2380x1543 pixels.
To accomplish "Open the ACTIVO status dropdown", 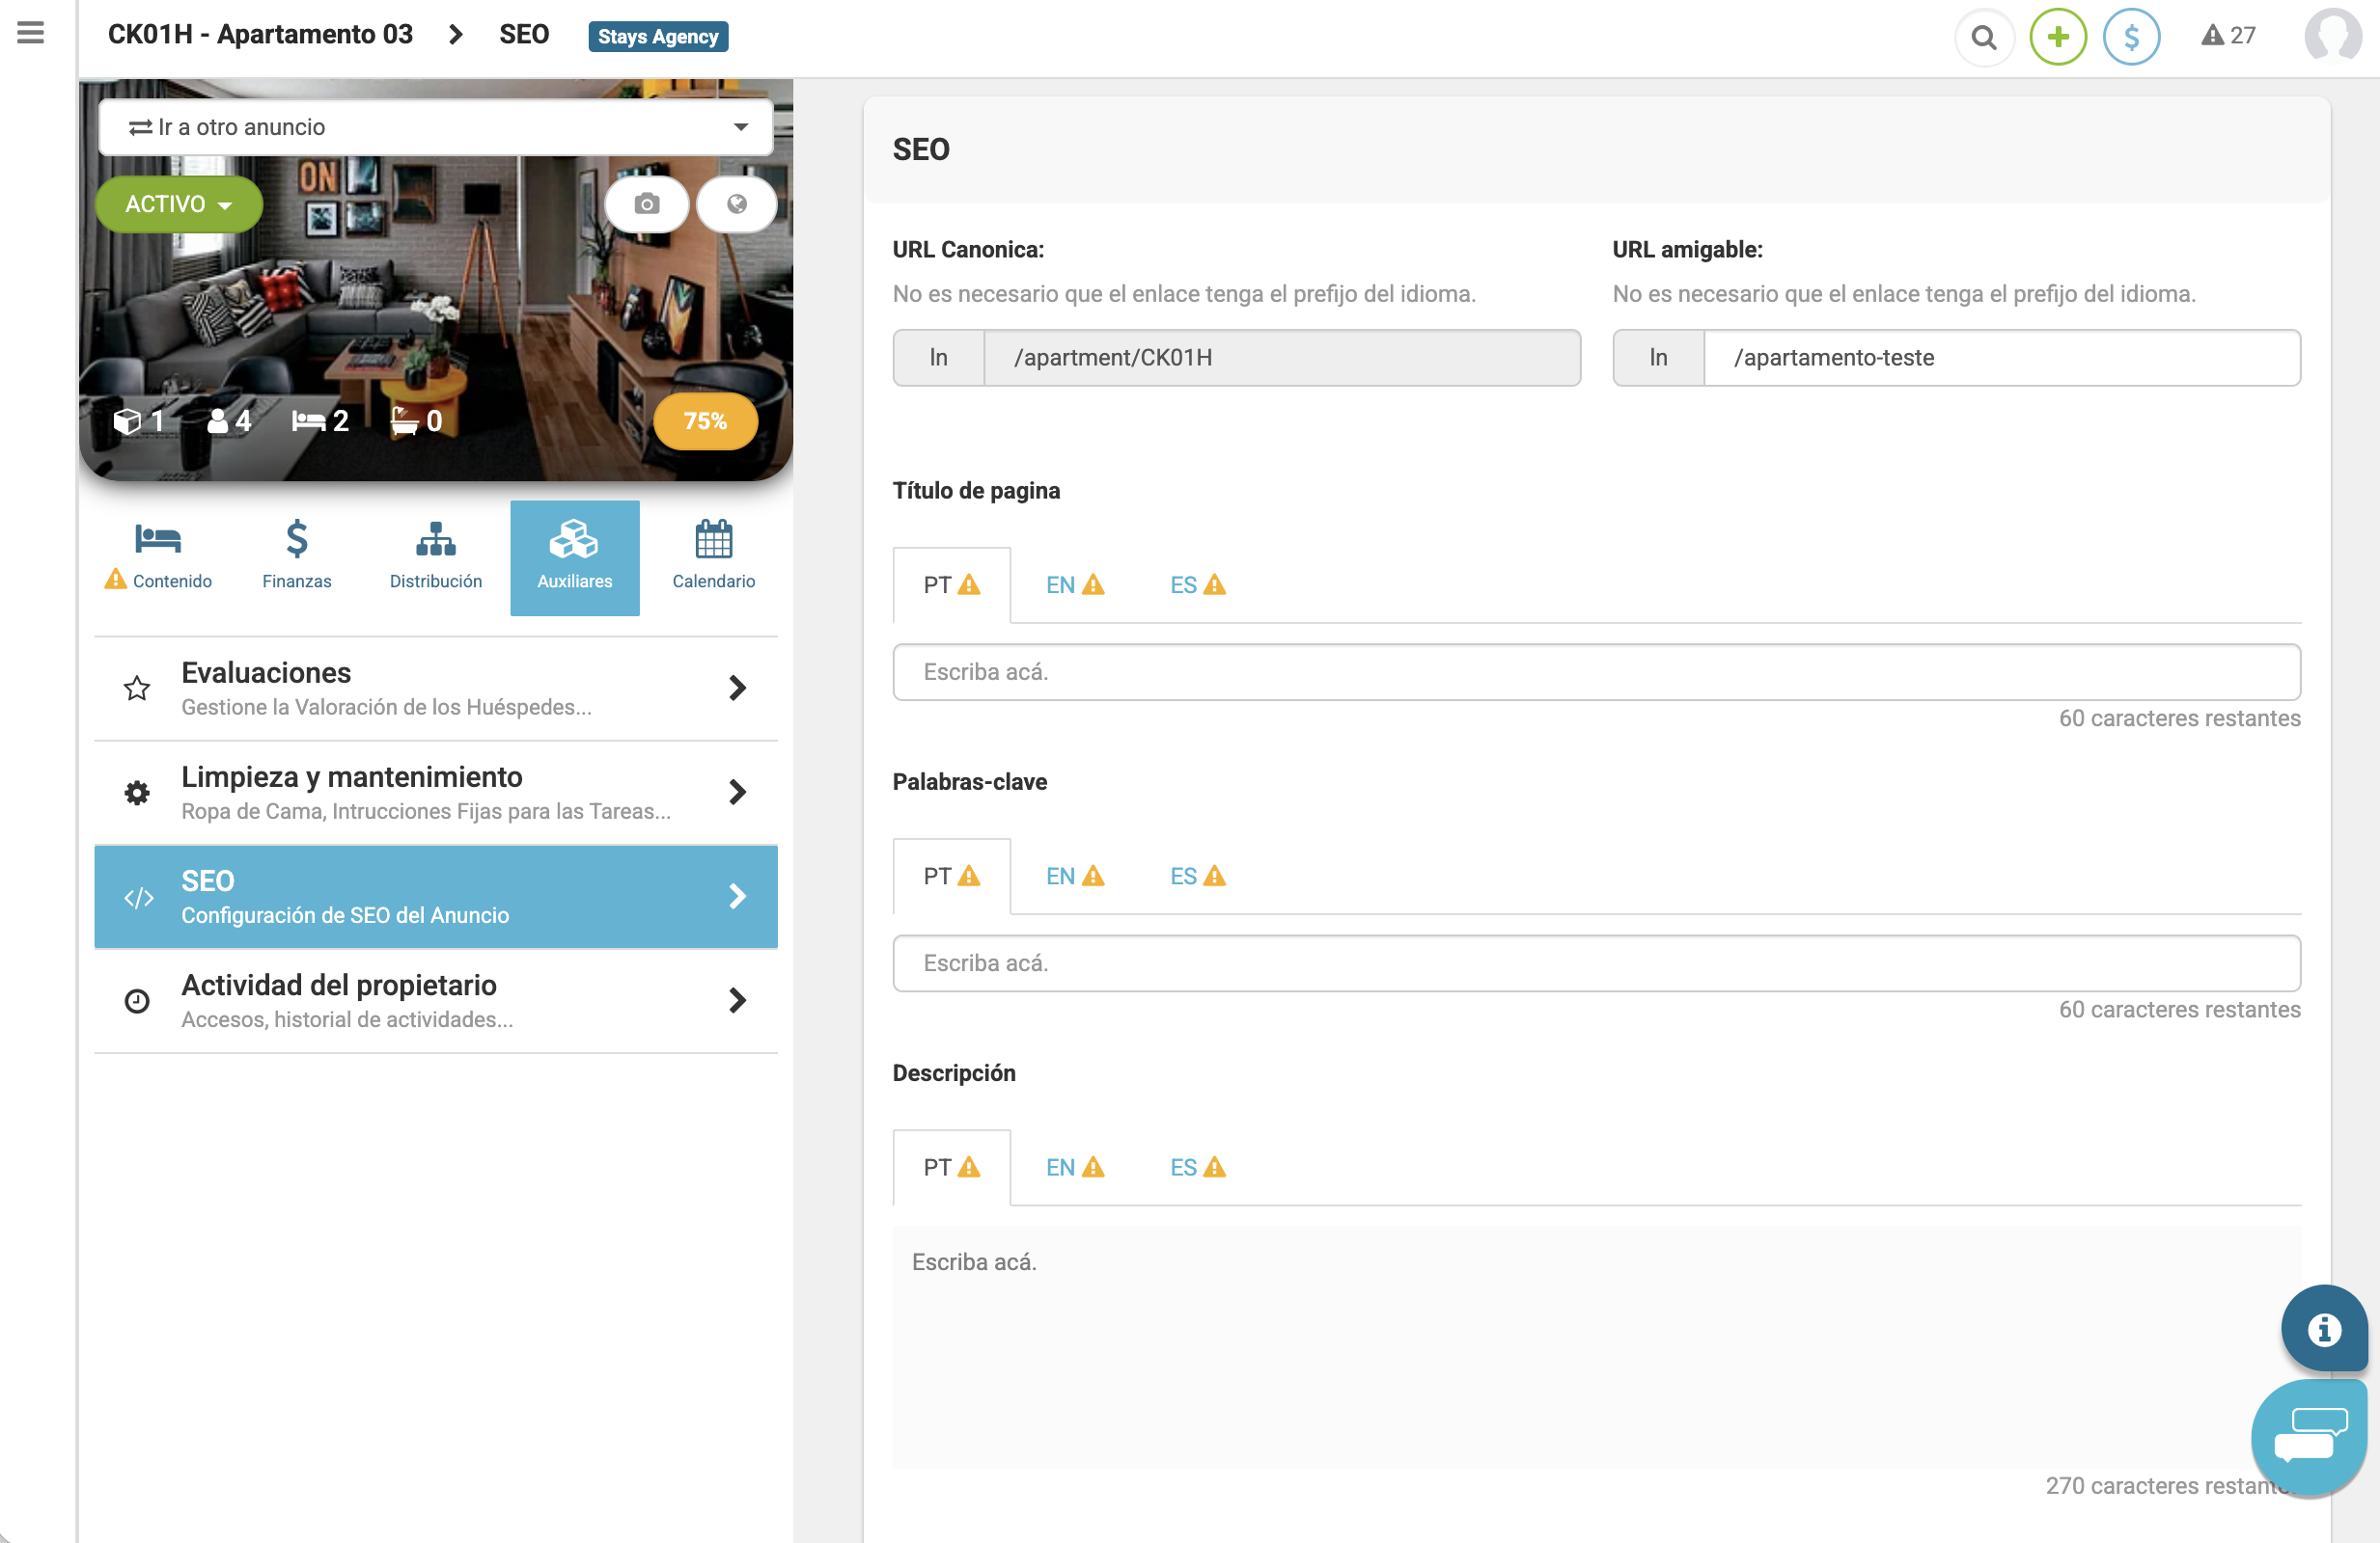I will [178, 203].
